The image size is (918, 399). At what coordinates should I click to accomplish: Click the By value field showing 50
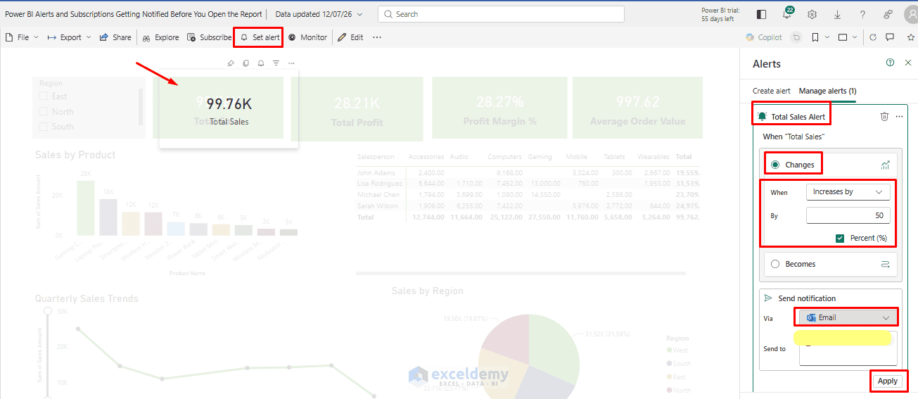848,215
